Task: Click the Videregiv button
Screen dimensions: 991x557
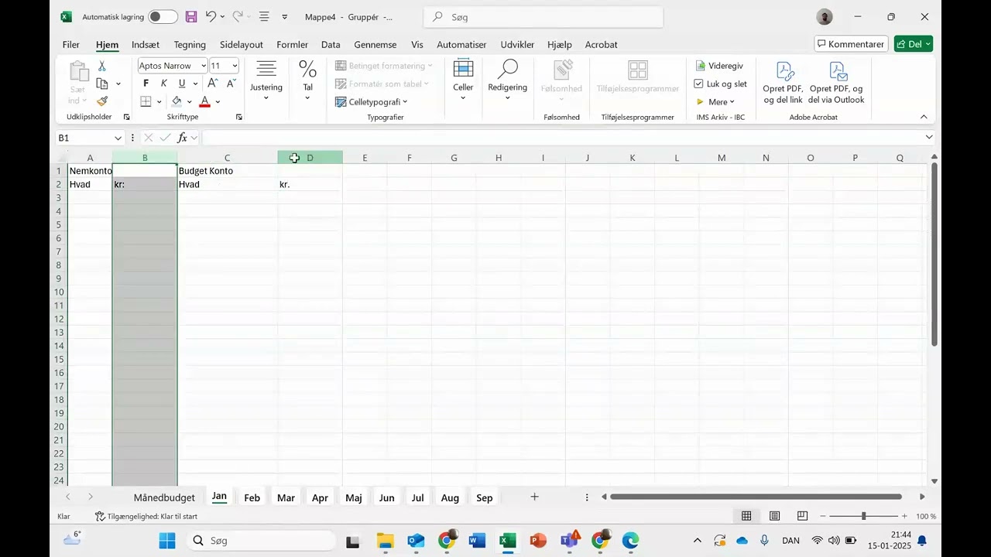Action: [x=719, y=66]
